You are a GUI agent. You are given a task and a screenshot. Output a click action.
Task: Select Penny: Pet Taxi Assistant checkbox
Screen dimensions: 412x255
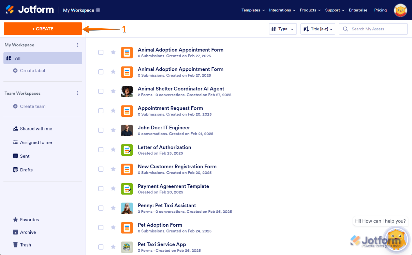(101, 208)
